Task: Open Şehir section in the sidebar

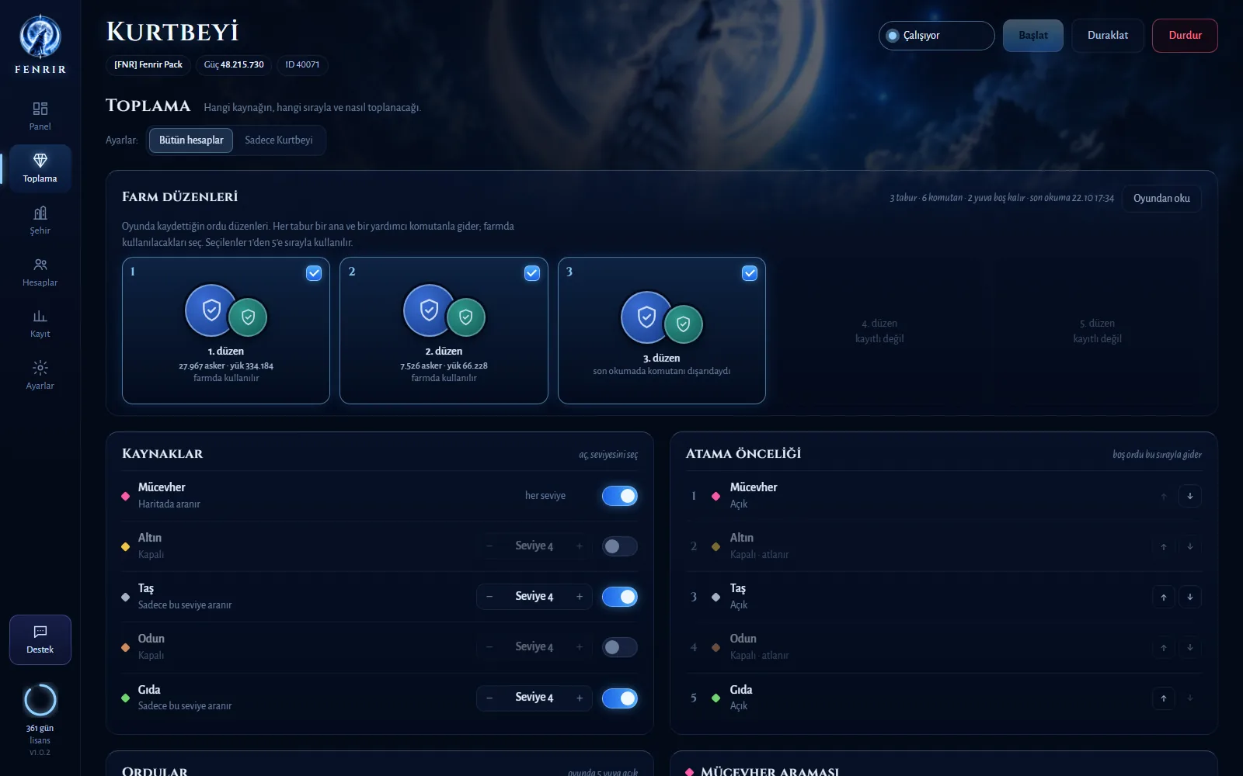Action: [x=40, y=220]
